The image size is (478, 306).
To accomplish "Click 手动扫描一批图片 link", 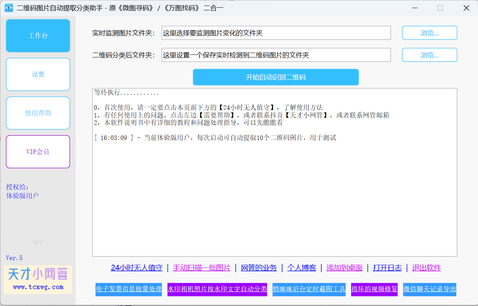I will [x=201, y=268].
